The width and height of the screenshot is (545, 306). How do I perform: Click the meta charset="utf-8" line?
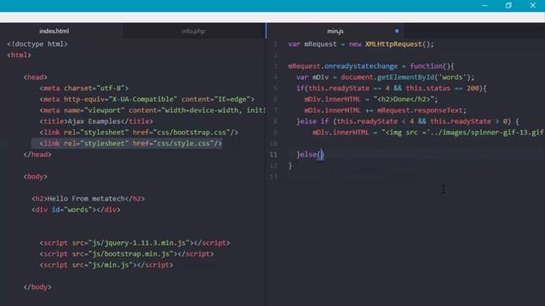click(84, 88)
